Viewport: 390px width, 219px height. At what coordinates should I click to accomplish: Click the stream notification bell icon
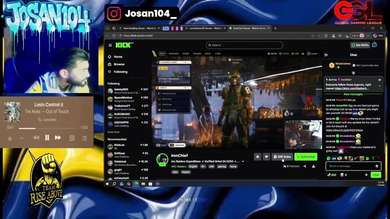point(257,157)
